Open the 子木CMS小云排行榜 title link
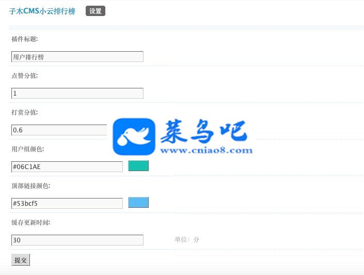This screenshot has width=364, height=275. pyautogui.click(x=42, y=11)
